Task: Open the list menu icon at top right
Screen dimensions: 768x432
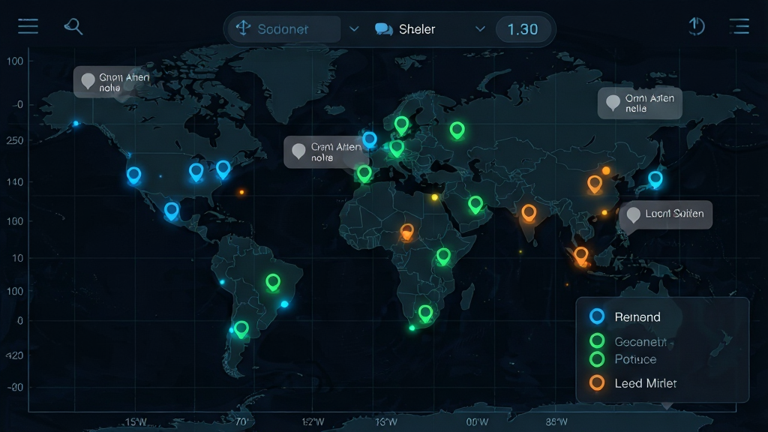Action: (x=739, y=26)
